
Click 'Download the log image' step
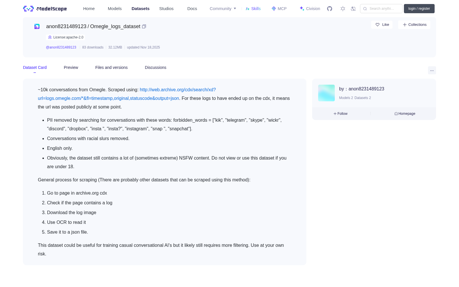(71, 213)
